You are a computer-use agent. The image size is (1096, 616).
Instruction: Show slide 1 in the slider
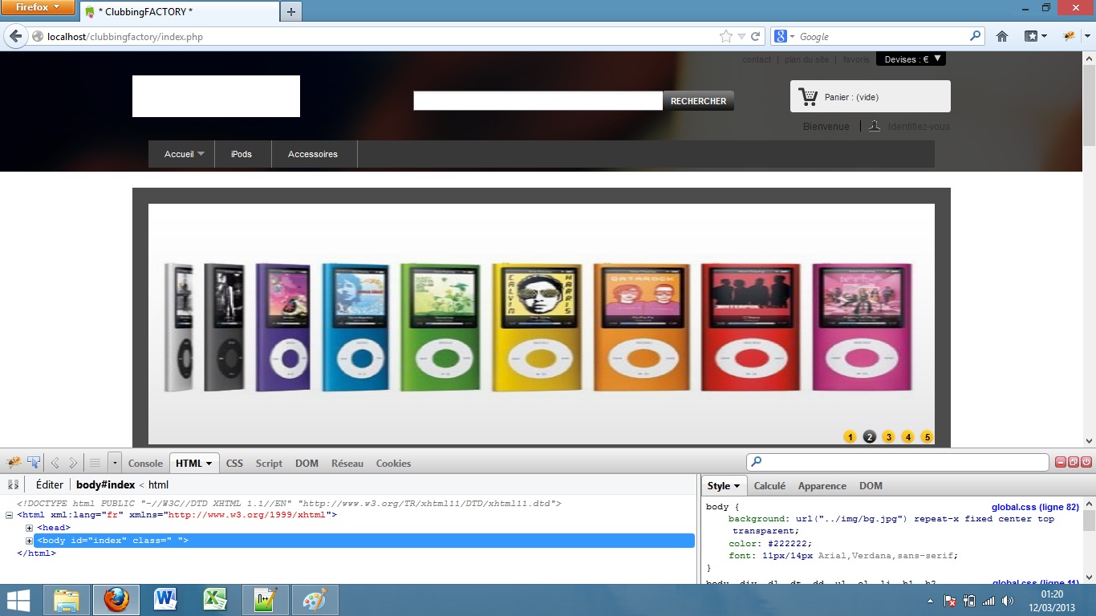click(x=850, y=437)
